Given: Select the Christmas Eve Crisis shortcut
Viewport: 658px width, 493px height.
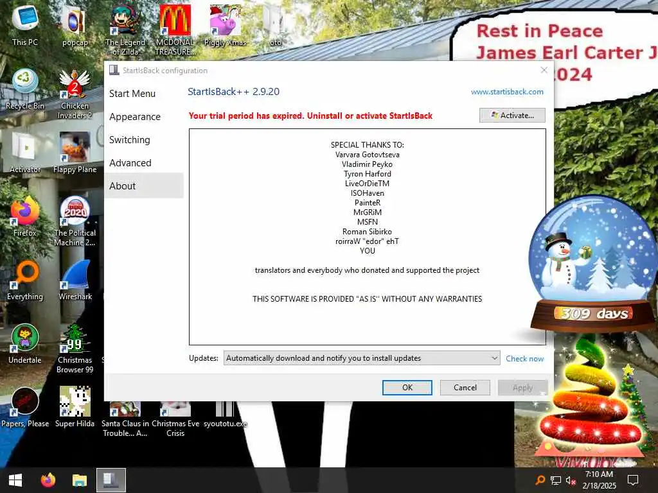Looking at the screenshot, I should click(175, 420).
